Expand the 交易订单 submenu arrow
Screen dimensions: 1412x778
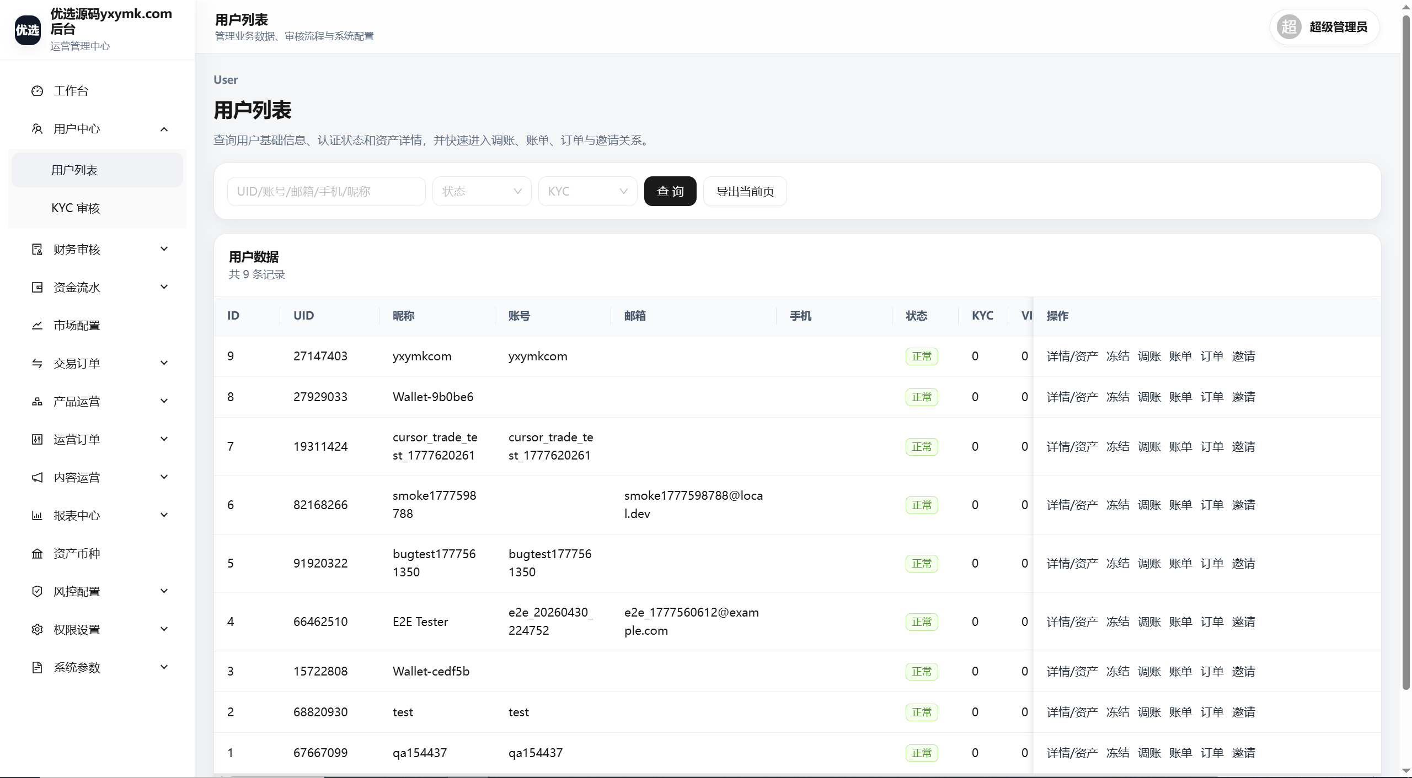[x=164, y=363]
